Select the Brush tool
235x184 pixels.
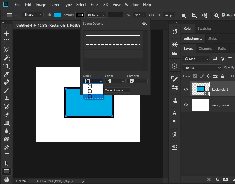pos(7,90)
